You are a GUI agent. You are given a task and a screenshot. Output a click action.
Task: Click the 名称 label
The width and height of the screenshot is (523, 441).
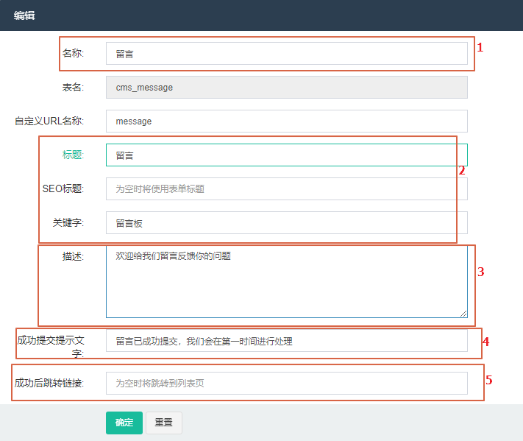click(x=73, y=53)
